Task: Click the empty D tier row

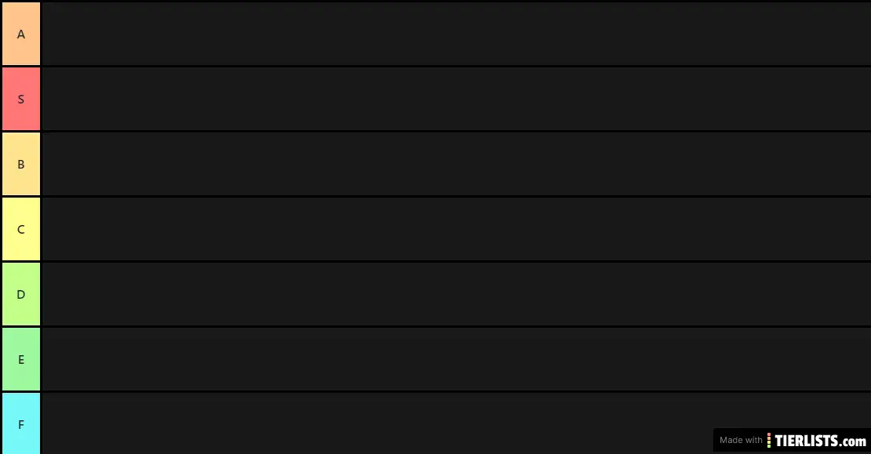Action: coord(457,294)
